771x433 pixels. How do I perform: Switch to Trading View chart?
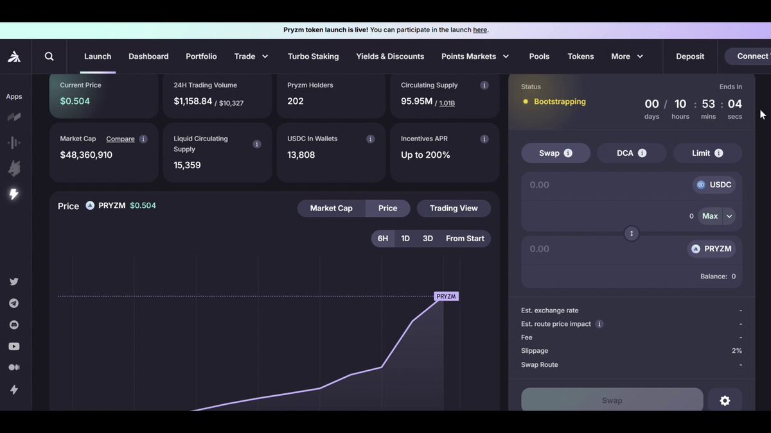coord(454,208)
